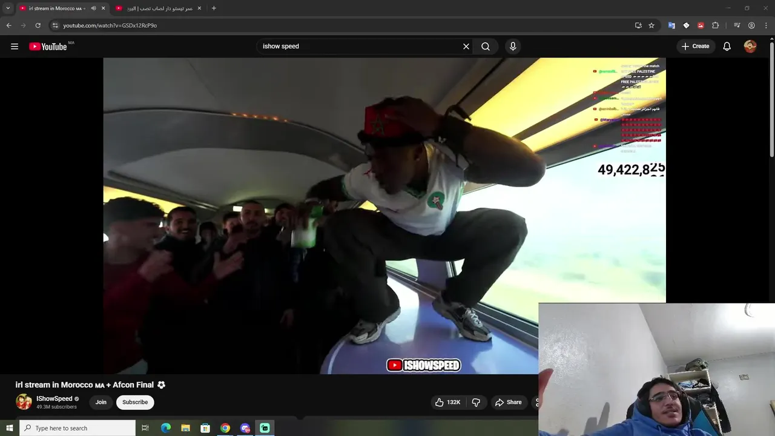The width and height of the screenshot is (775, 436).
Task: Switch to the second Arabic-titled YouTube tab
Action: [x=160, y=8]
